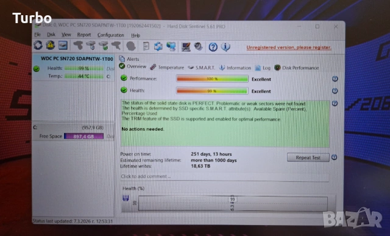This screenshot has height=236, width=390.
Task: Click the help icon beside green status text box
Action: click(335, 103)
